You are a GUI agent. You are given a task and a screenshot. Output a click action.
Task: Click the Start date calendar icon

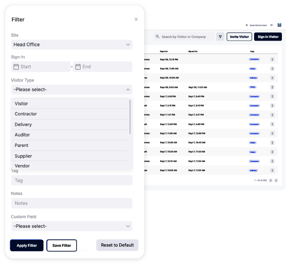click(x=16, y=67)
